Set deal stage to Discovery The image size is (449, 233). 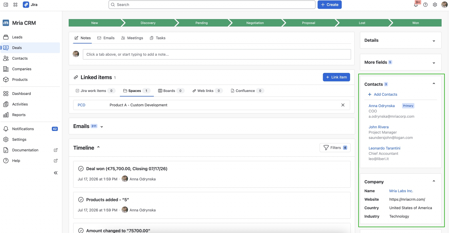pyautogui.click(x=148, y=23)
